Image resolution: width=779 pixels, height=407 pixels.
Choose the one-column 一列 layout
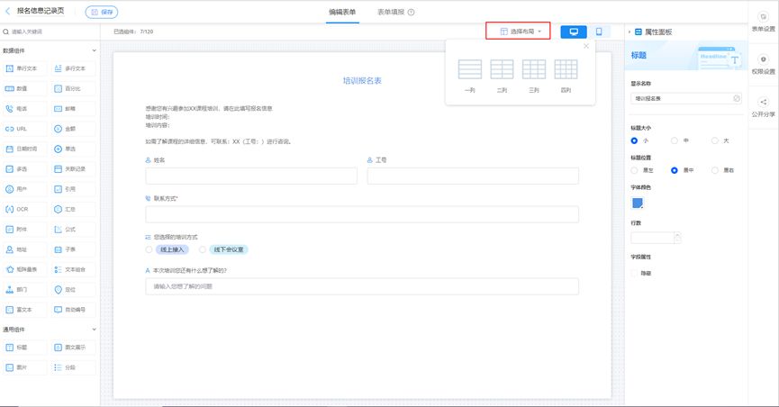click(x=470, y=76)
